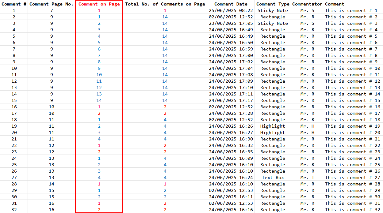Select the "Mr. T" commentator cell
The height and width of the screenshot is (213, 383).
pyautogui.click(x=307, y=177)
